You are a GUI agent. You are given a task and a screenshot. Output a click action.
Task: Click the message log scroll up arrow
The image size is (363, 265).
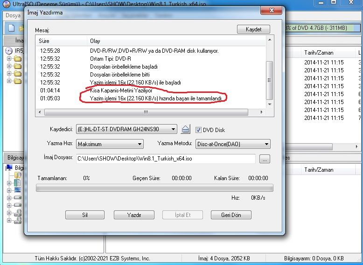(x=269, y=40)
